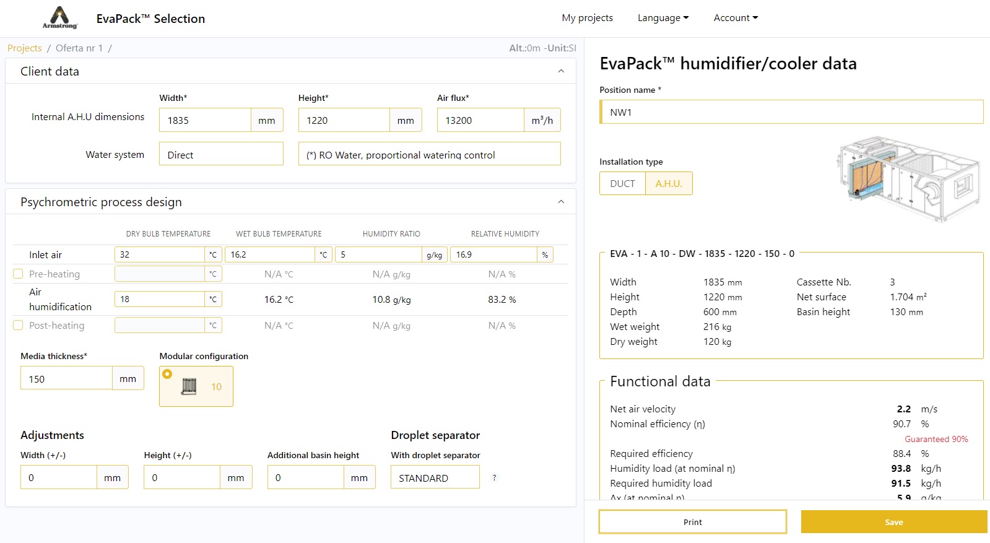Click the Functional data heading
Image resolution: width=990 pixels, height=543 pixels.
660,381
